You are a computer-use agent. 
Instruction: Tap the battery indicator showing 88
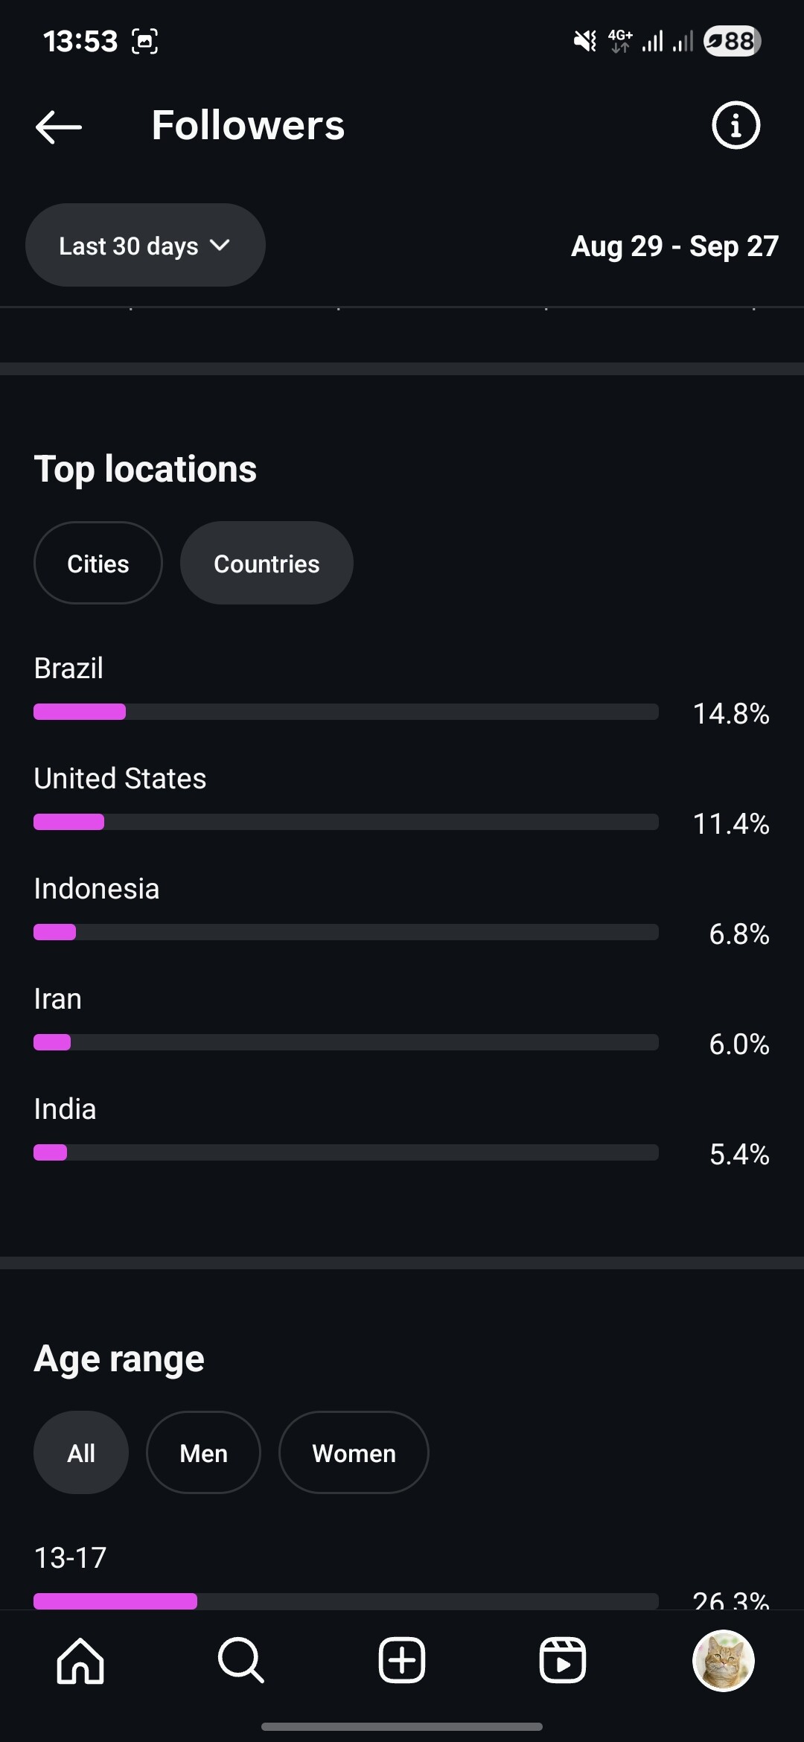(732, 41)
